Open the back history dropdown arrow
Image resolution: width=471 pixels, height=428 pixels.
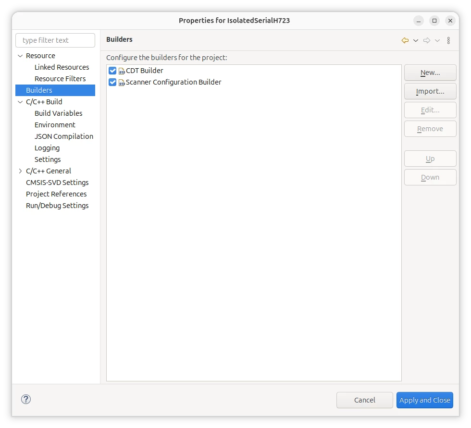(415, 40)
